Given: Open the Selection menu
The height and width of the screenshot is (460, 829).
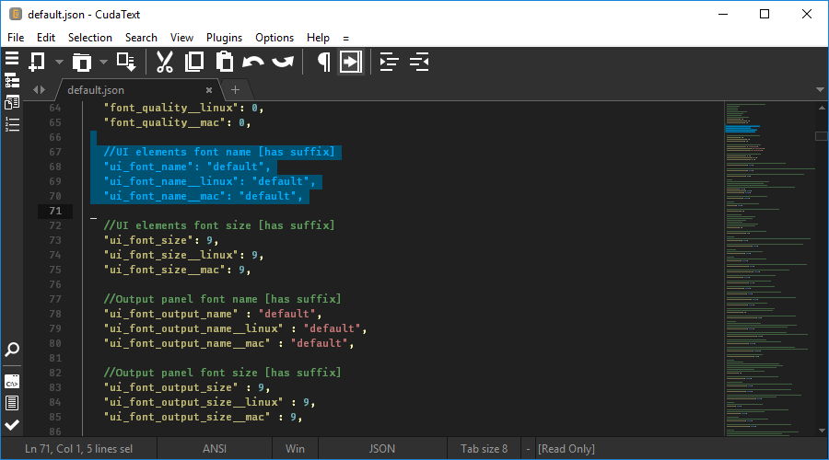Looking at the screenshot, I should 90,38.
